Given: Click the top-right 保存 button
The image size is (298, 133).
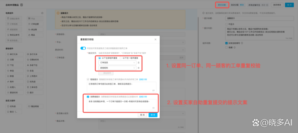Looking at the screenshot, I should pyautogui.click(x=290, y=5).
